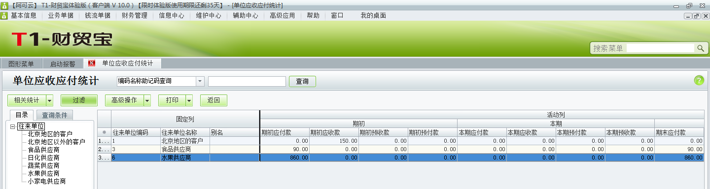Select the 食品供应商 cell in the grid
The width and height of the screenshot is (710, 189).
185,149
